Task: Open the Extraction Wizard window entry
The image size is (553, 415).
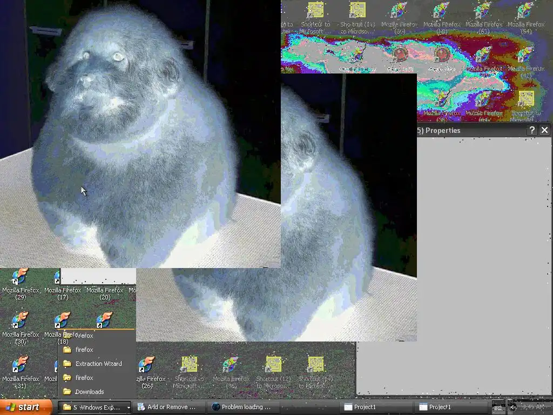Action: 97,364
